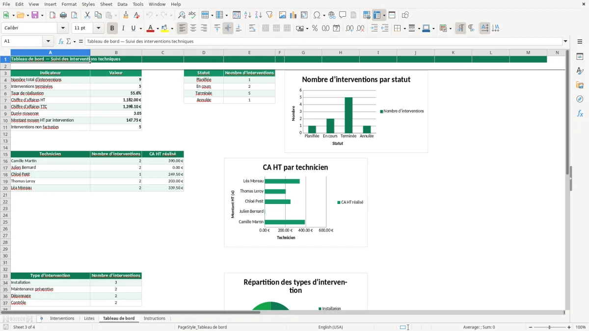Open font color dropdown arrow
Screen dimensions: 589x331
(x=158, y=28)
